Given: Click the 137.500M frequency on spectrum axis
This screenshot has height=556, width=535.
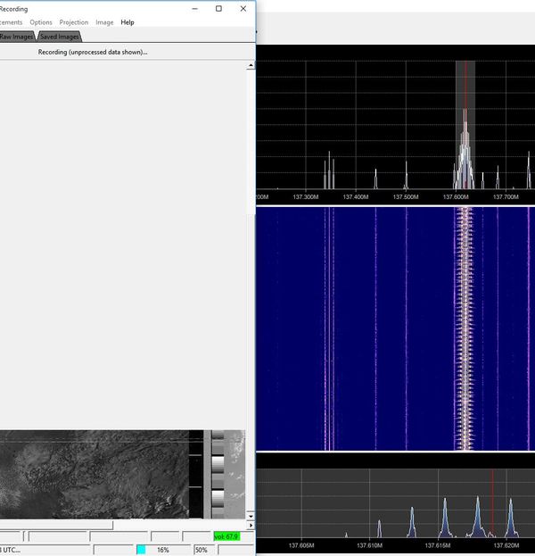Looking at the screenshot, I should point(406,196).
